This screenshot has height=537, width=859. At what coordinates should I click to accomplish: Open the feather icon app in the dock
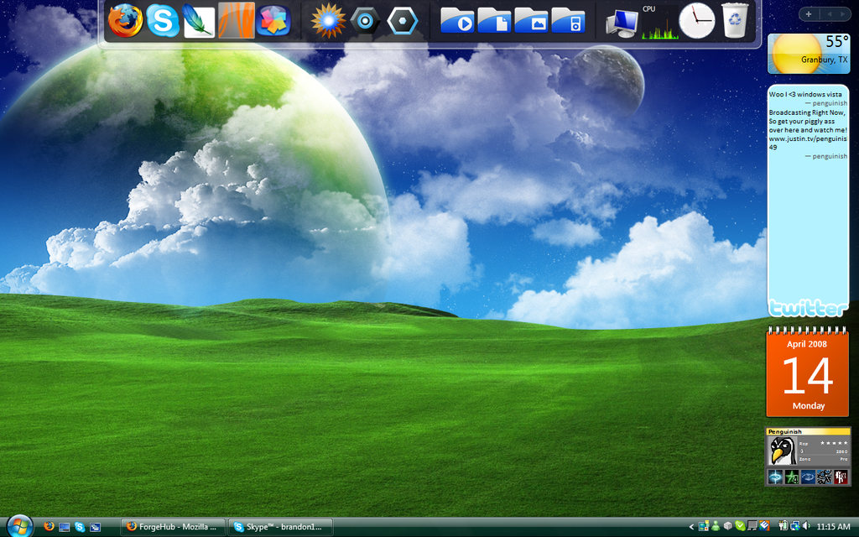pyautogui.click(x=198, y=21)
